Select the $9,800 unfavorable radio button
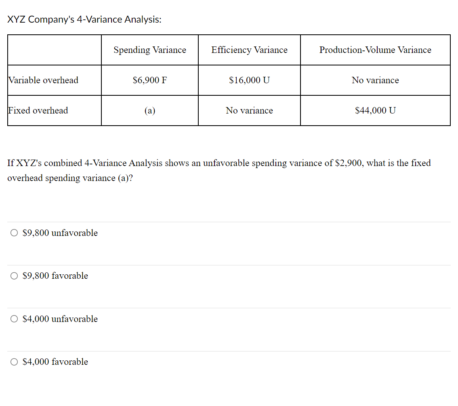Viewport: 458px width, 406px height. 14,232
